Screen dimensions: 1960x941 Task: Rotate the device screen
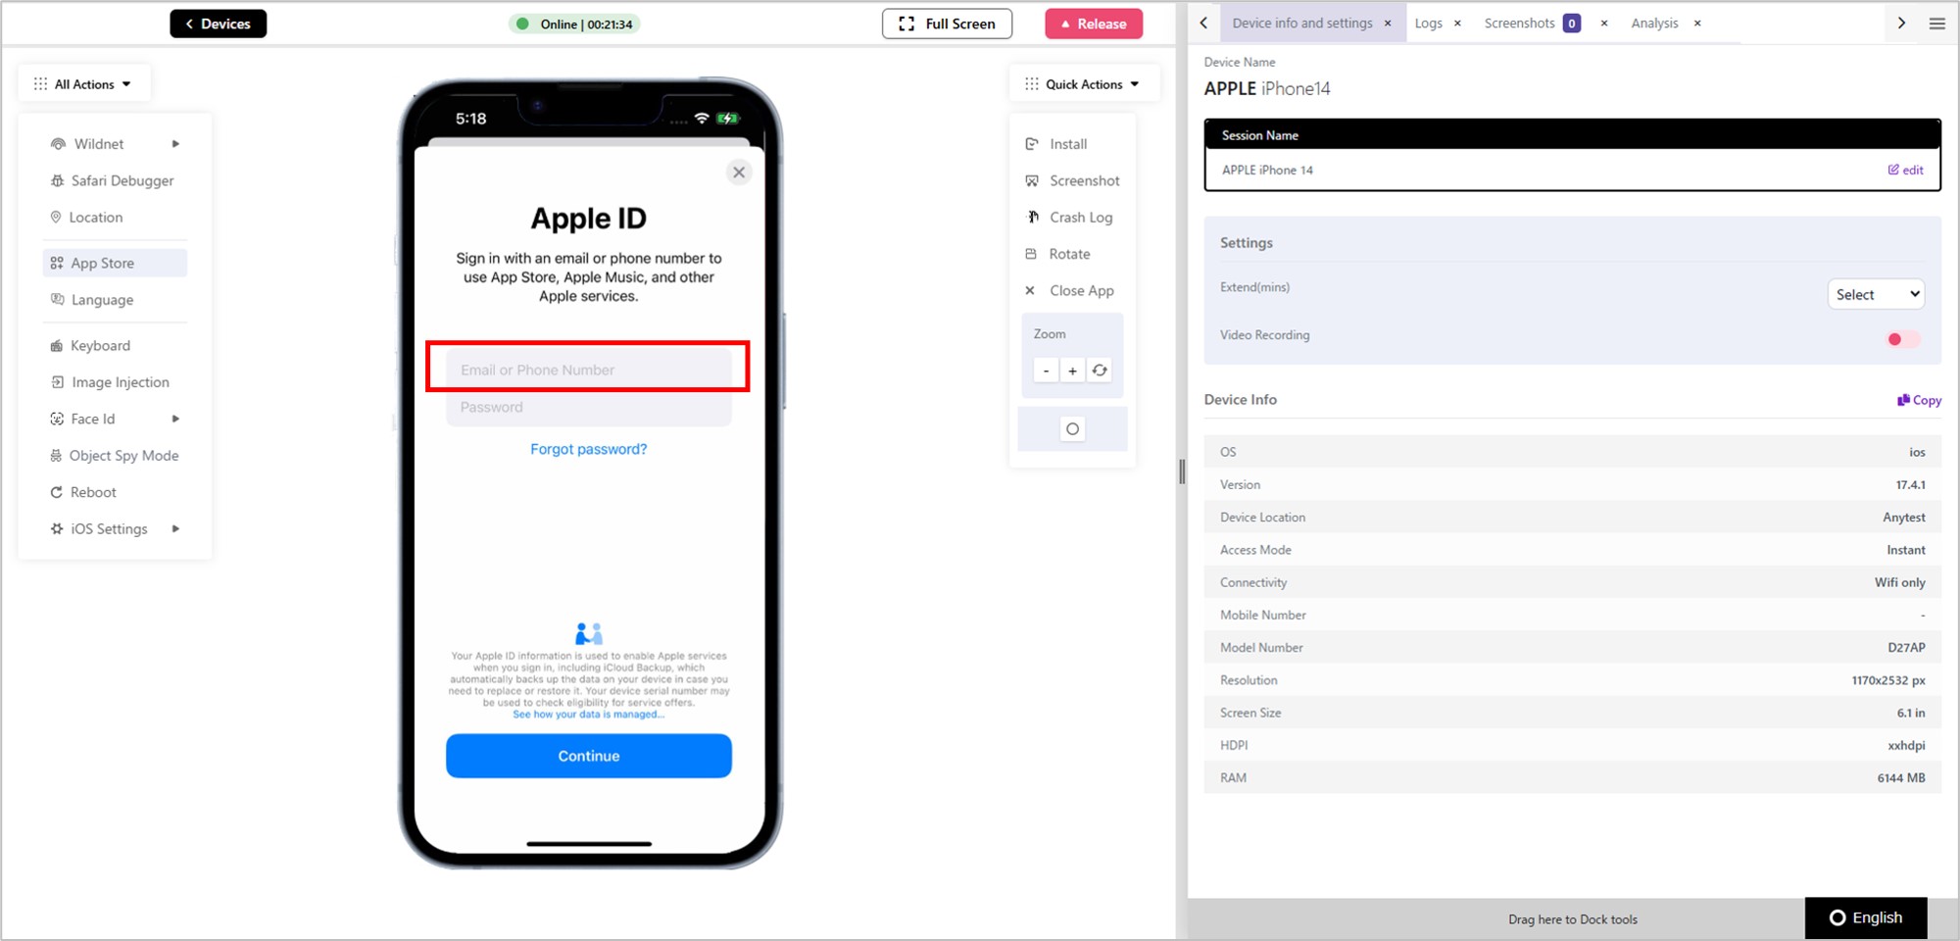(x=1057, y=254)
